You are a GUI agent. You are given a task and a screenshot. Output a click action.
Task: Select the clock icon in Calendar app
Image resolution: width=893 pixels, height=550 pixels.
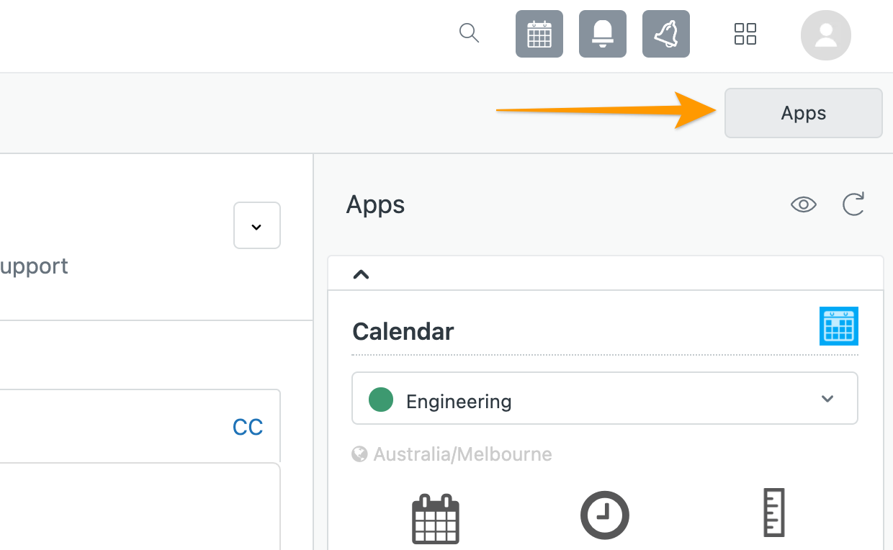(x=605, y=515)
